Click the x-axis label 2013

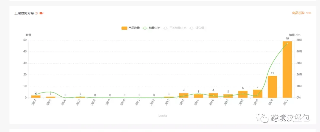pos(167,102)
